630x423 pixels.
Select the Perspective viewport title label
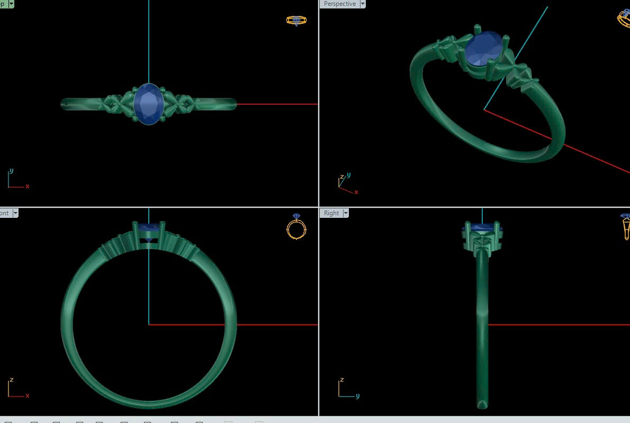pos(339,4)
